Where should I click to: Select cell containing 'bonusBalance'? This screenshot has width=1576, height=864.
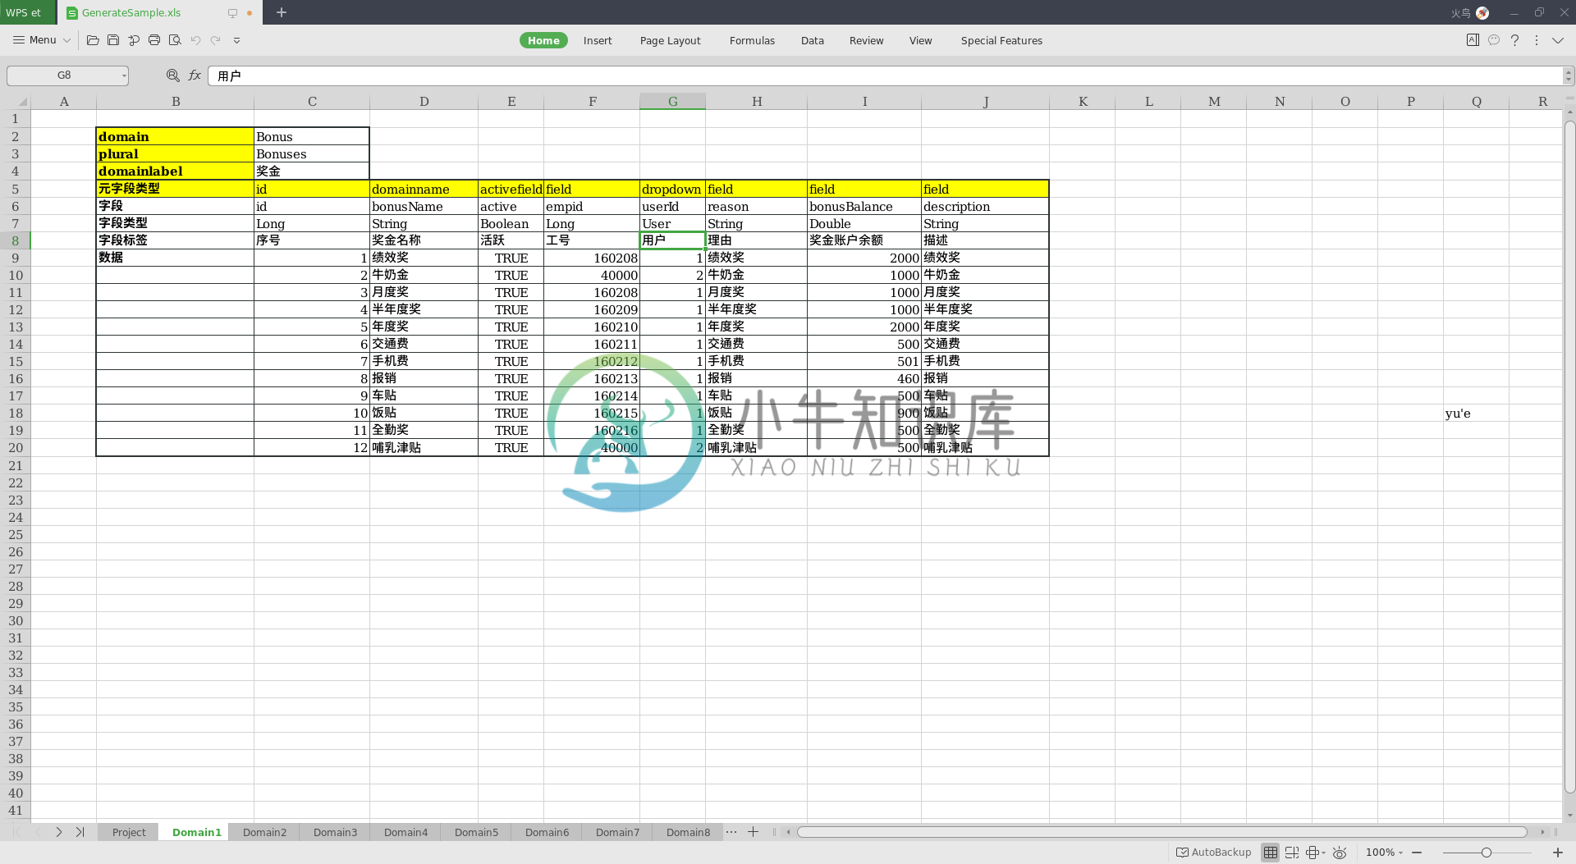[864, 206]
